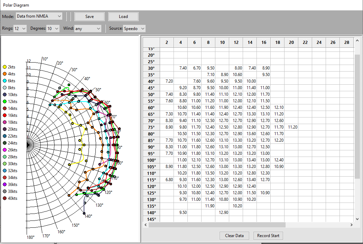Open the Degrees dropdown
The image size is (363, 244).
click(x=53, y=29)
